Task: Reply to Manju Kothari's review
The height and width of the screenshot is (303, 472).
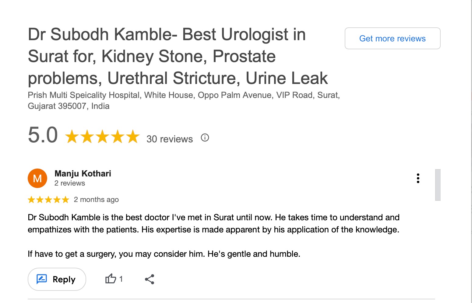Action: [x=57, y=279]
